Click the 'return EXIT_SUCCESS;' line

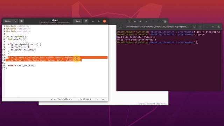(21, 65)
